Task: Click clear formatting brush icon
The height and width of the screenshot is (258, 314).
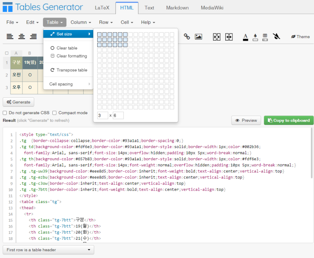Action: (276, 36)
